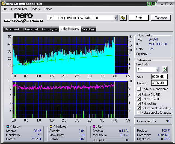175x144 pixels.
Task: Open the 8X speed dropdown
Action: click(157, 70)
